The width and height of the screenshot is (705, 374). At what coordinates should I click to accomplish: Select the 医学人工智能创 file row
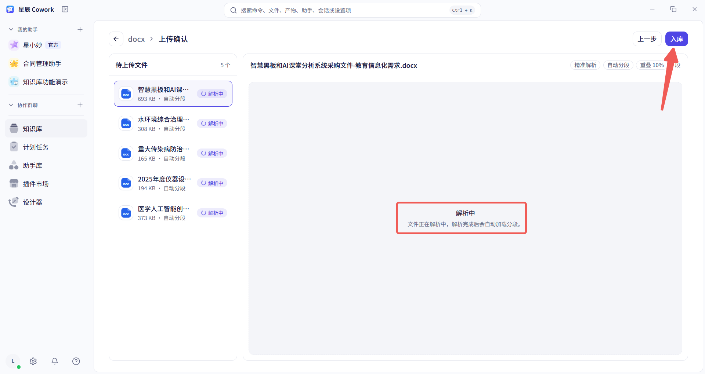tap(173, 213)
